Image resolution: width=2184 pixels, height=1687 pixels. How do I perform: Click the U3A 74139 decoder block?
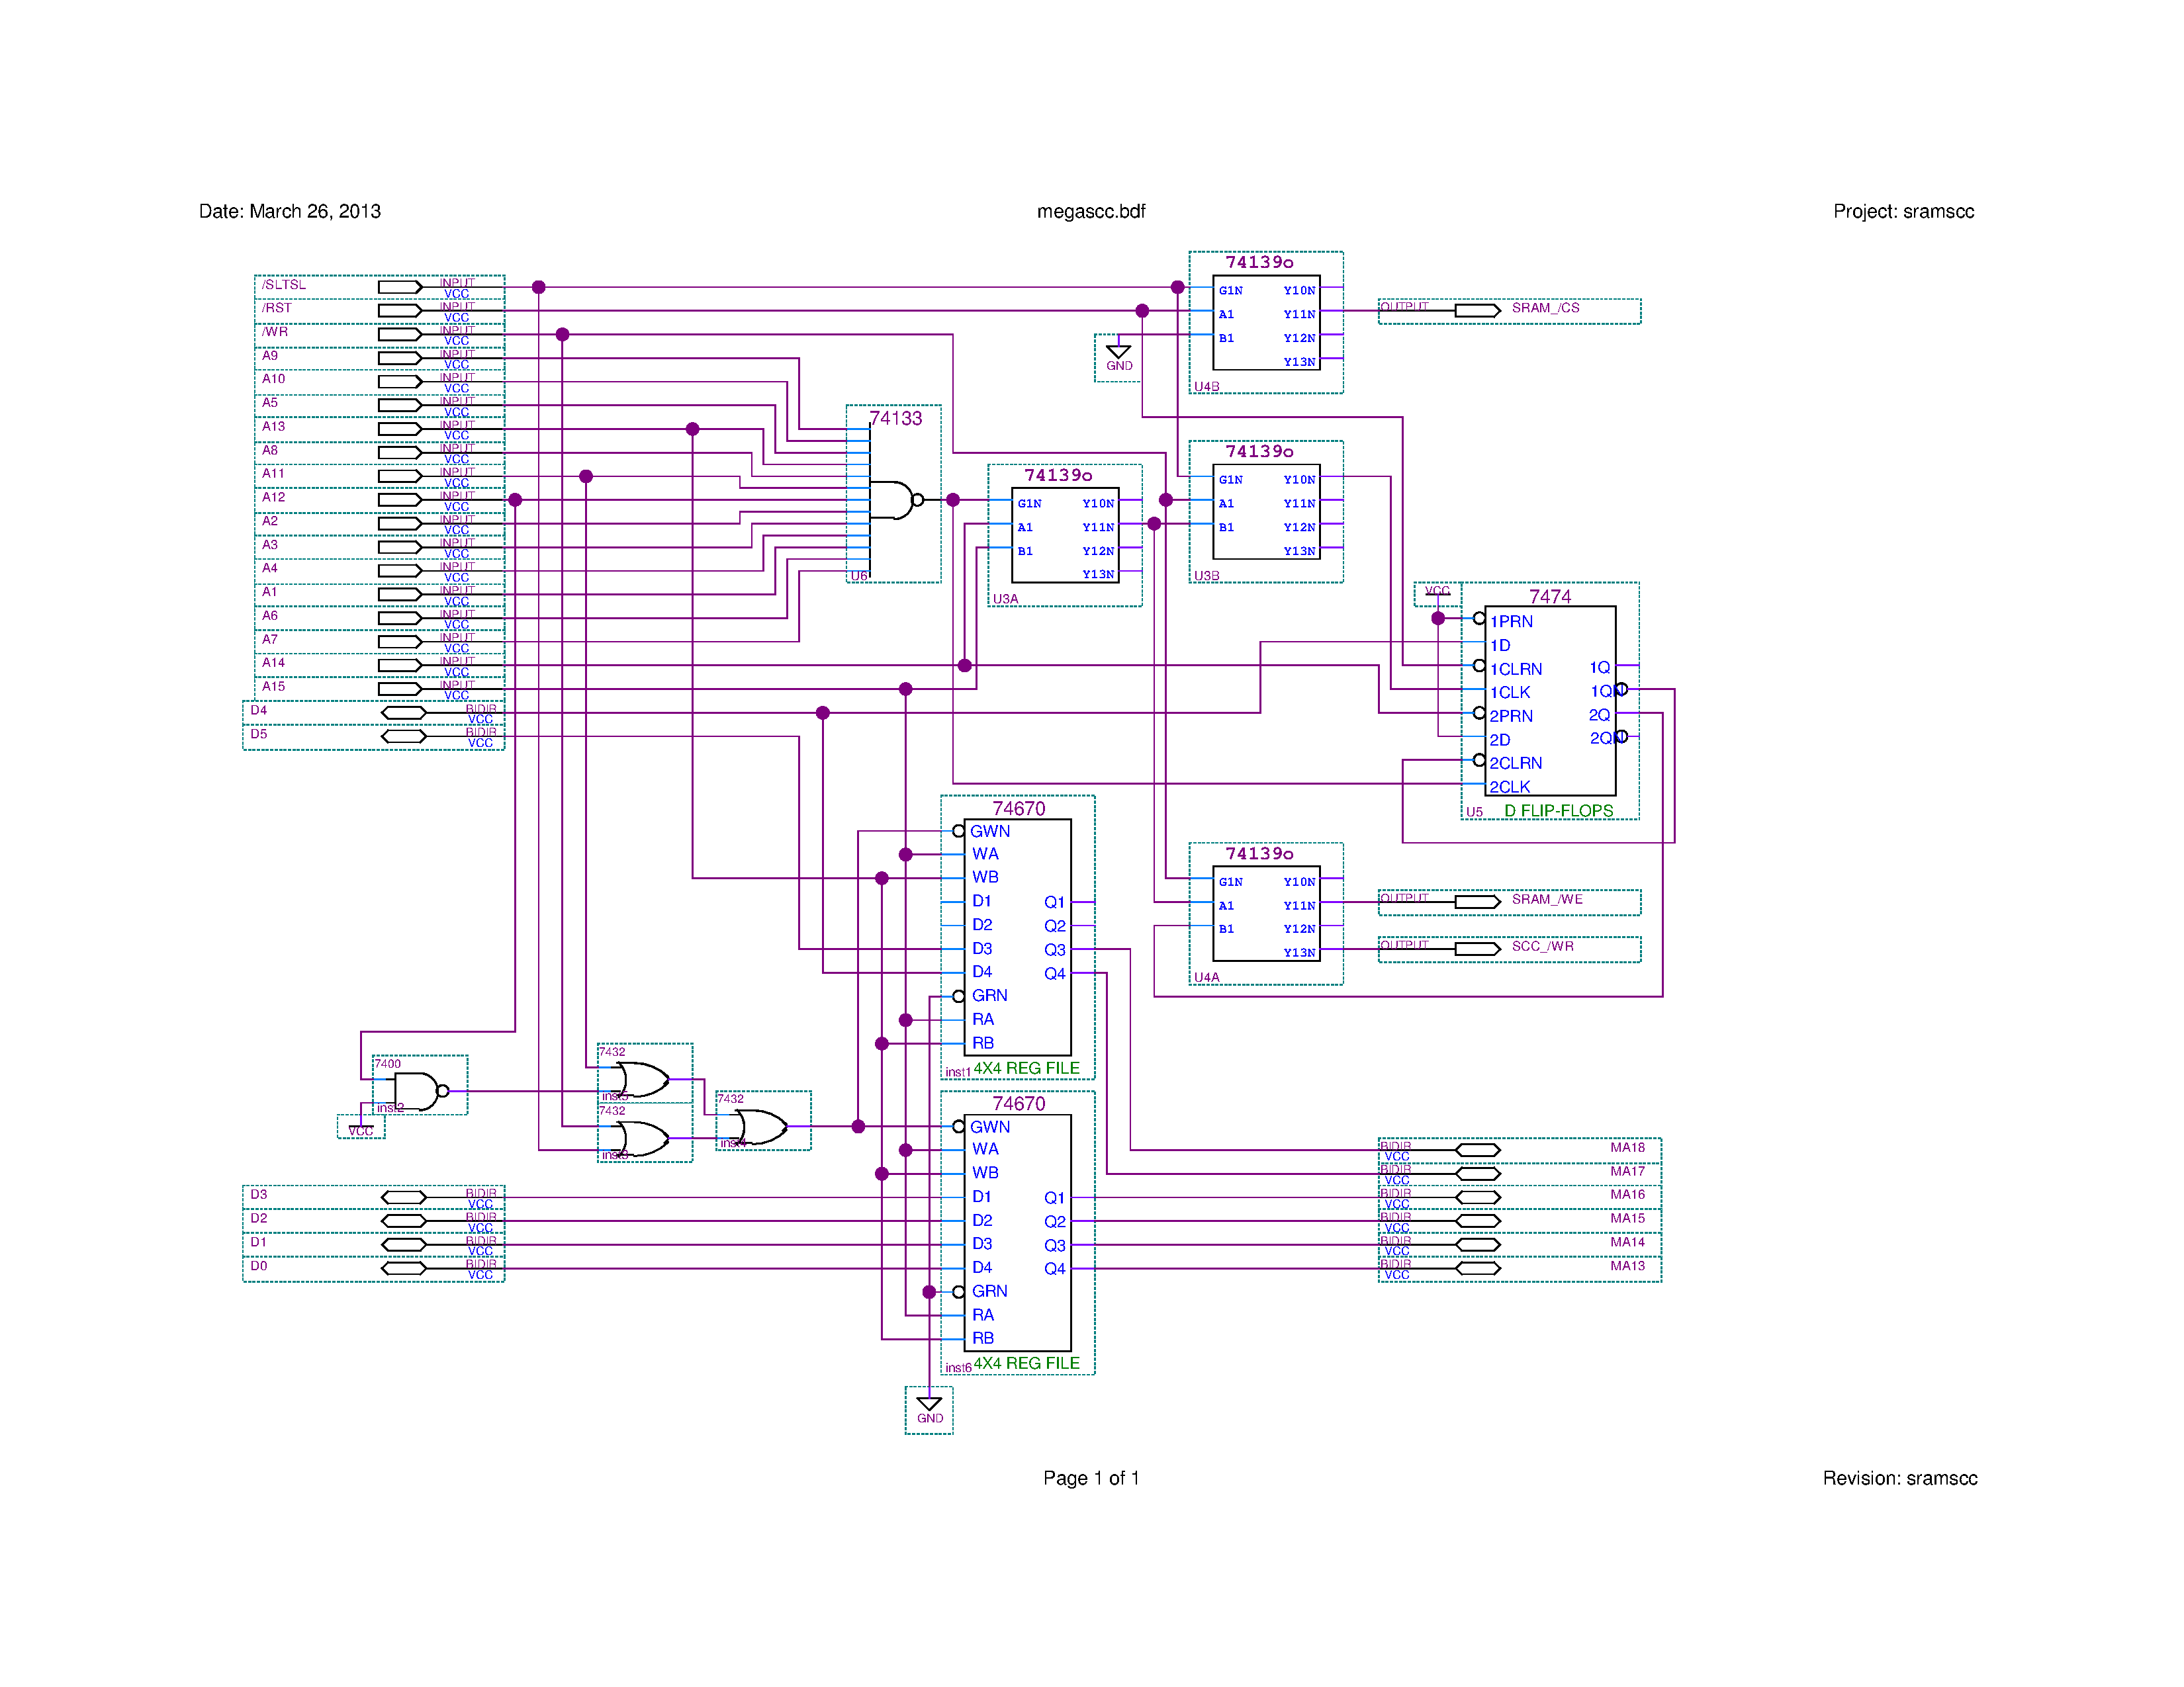(x=1065, y=535)
